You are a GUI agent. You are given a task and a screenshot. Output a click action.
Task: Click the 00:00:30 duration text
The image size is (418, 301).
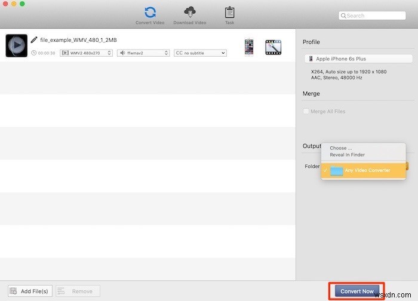point(47,53)
